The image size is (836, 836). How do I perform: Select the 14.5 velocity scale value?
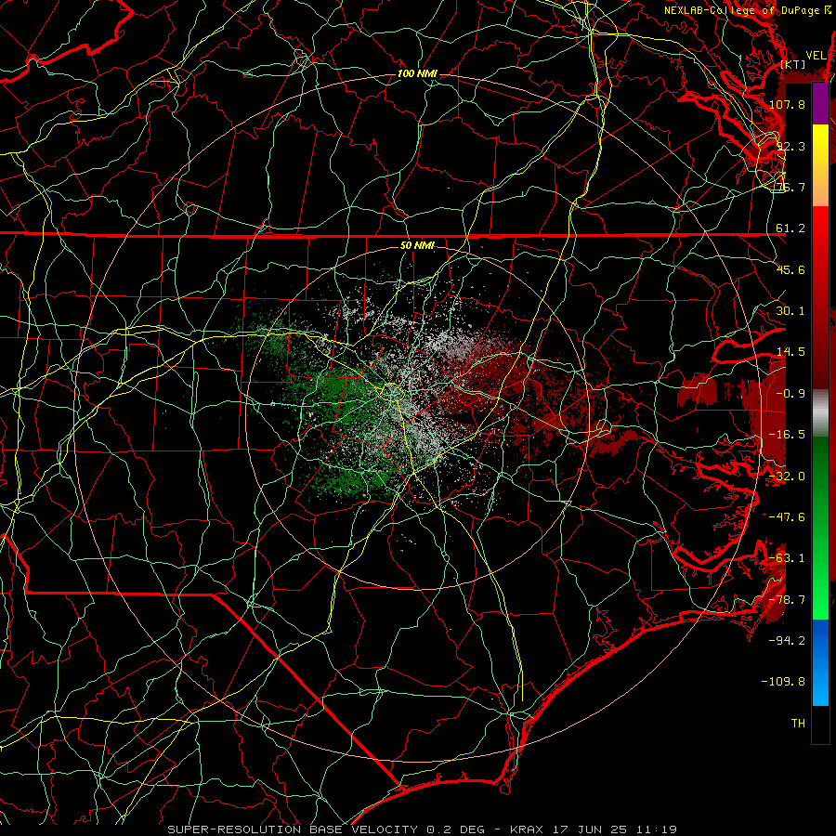790,352
